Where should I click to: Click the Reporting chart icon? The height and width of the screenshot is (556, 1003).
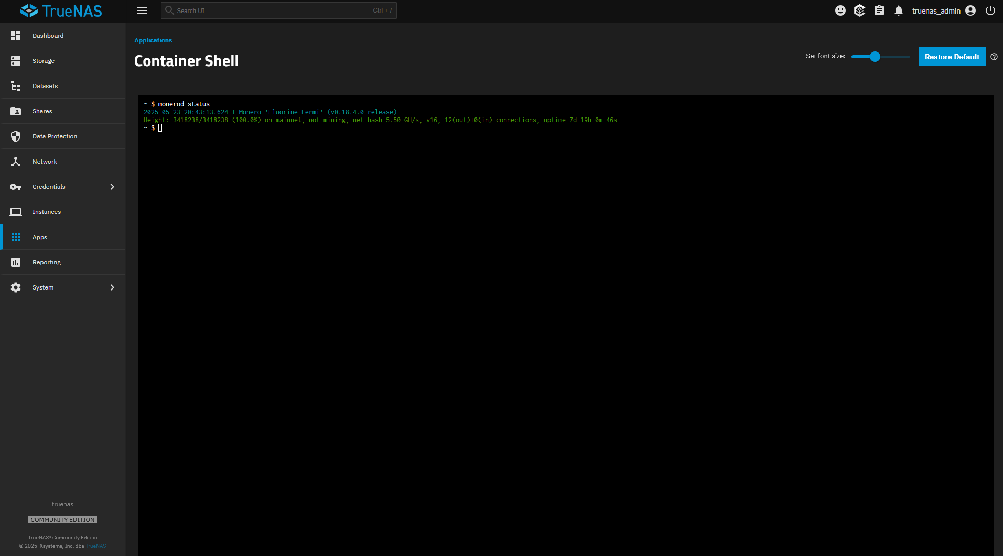click(x=15, y=262)
